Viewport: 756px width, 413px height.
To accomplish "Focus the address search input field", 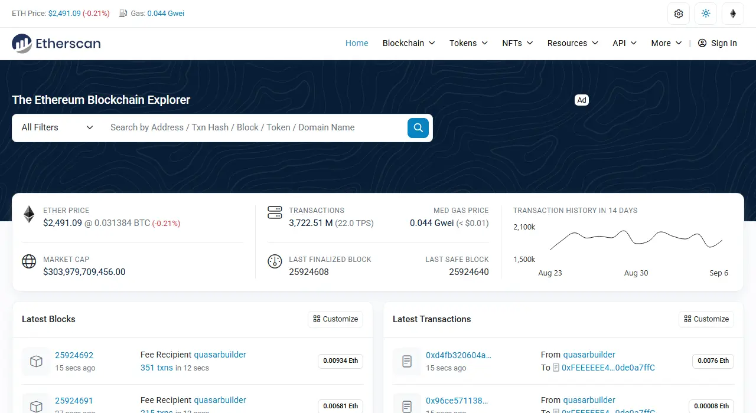I will (254, 127).
